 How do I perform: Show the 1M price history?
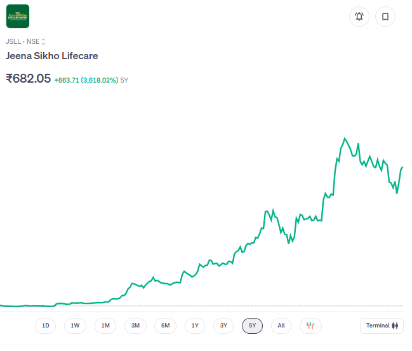point(105,326)
